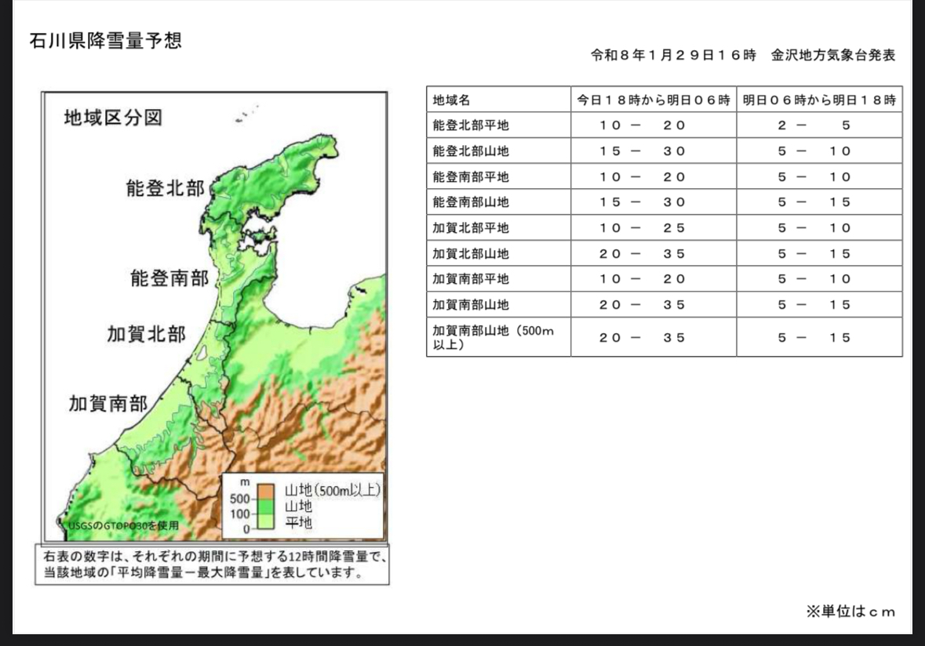
Task: Click the 金沢地方気象台発表 date line
Action: coord(743,56)
